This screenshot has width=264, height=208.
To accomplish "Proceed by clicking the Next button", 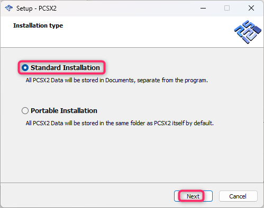I will [x=193, y=196].
